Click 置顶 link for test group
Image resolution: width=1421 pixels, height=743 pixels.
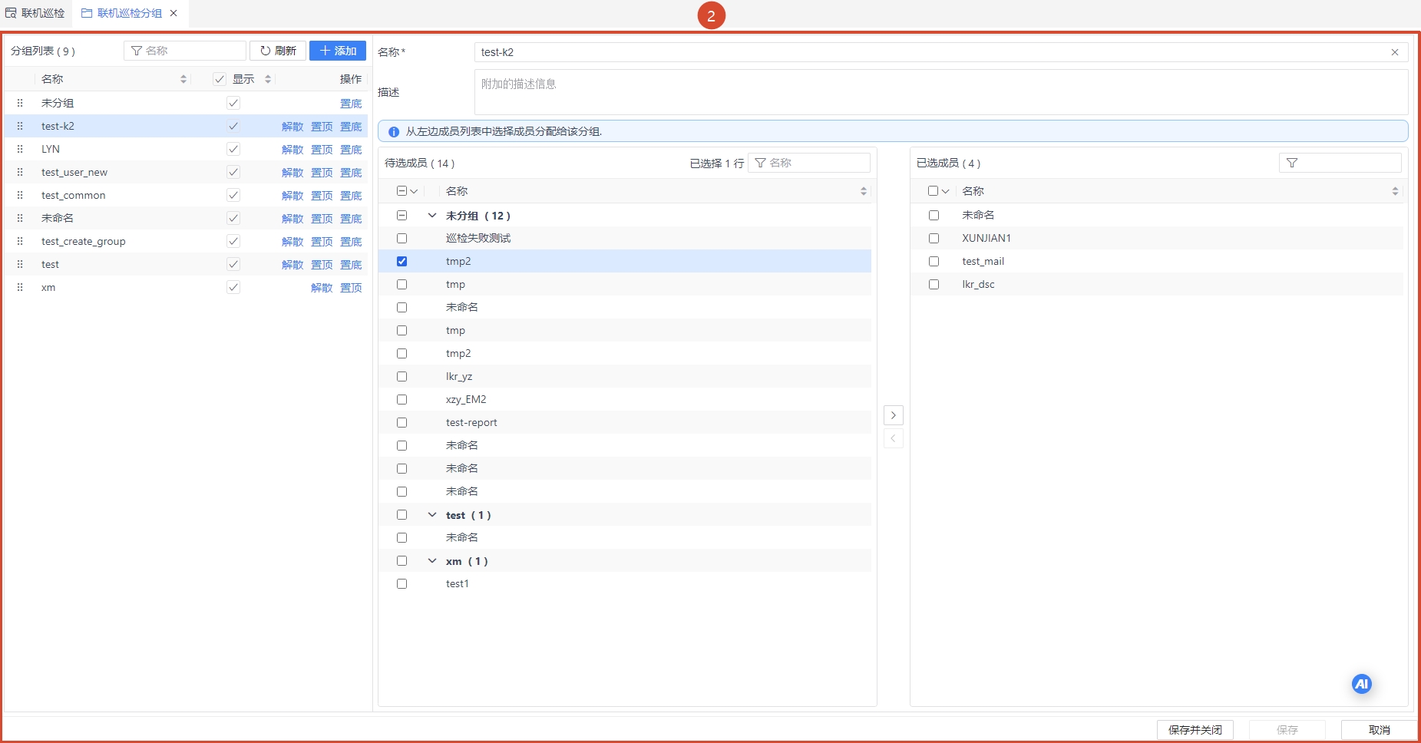tap(322, 265)
